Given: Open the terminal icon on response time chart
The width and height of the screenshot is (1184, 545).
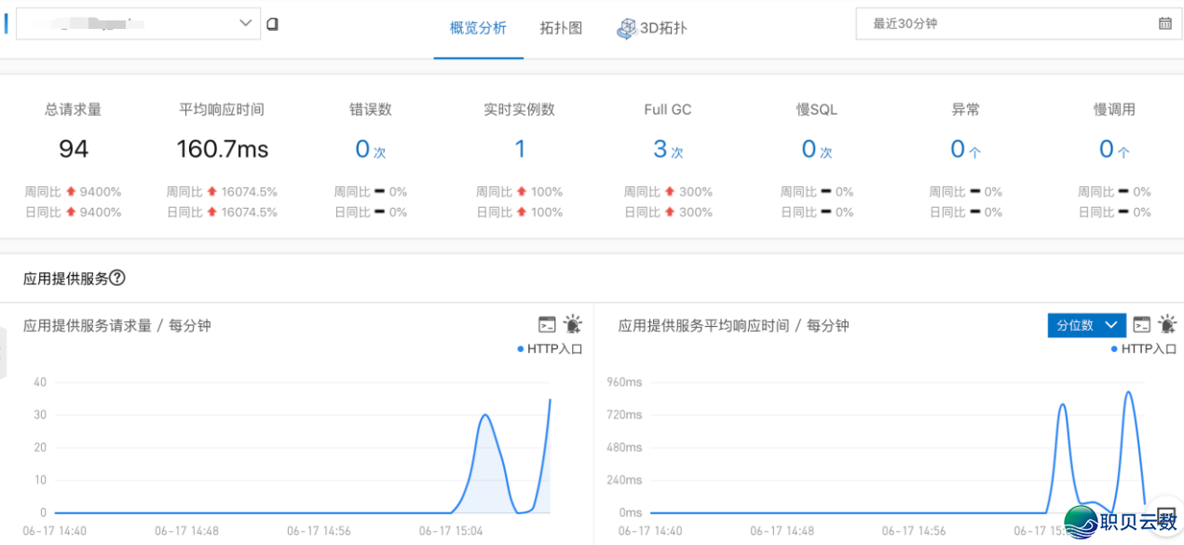Looking at the screenshot, I should click(1141, 324).
